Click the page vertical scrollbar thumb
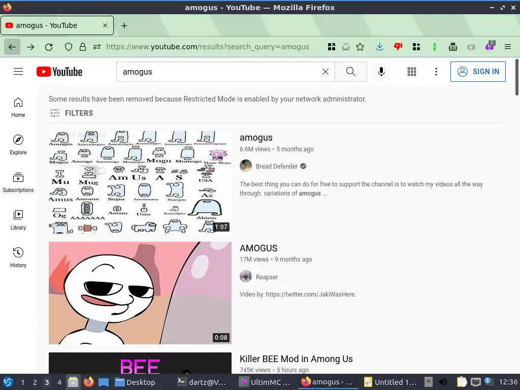520x390 pixels. coord(516,77)
